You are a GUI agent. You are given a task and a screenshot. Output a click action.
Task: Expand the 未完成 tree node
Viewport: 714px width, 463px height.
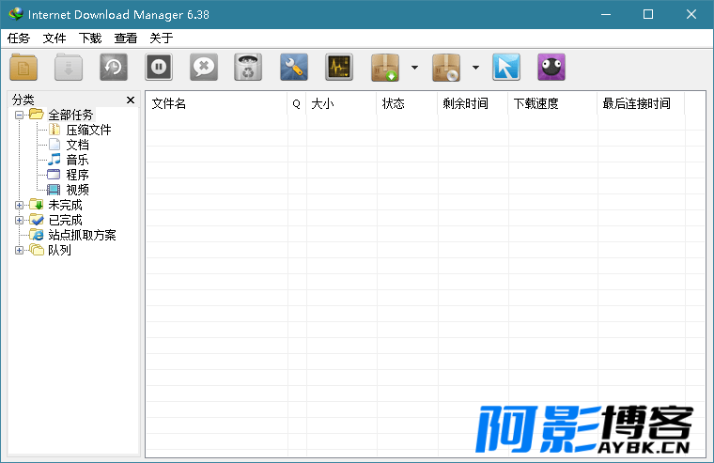coord(19,205)
